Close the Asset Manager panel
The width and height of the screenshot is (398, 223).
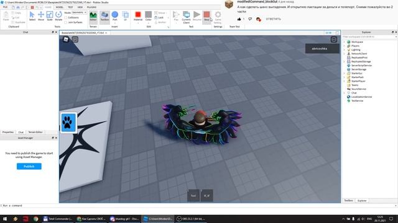click(56, 138)
